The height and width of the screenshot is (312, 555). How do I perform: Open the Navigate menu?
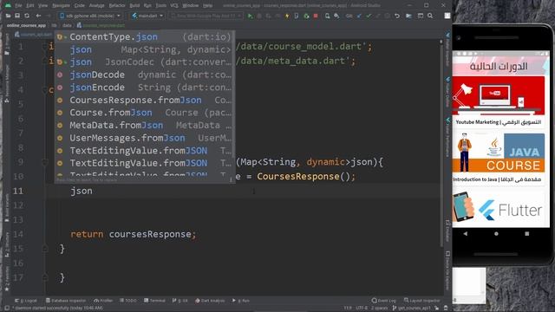61,6
